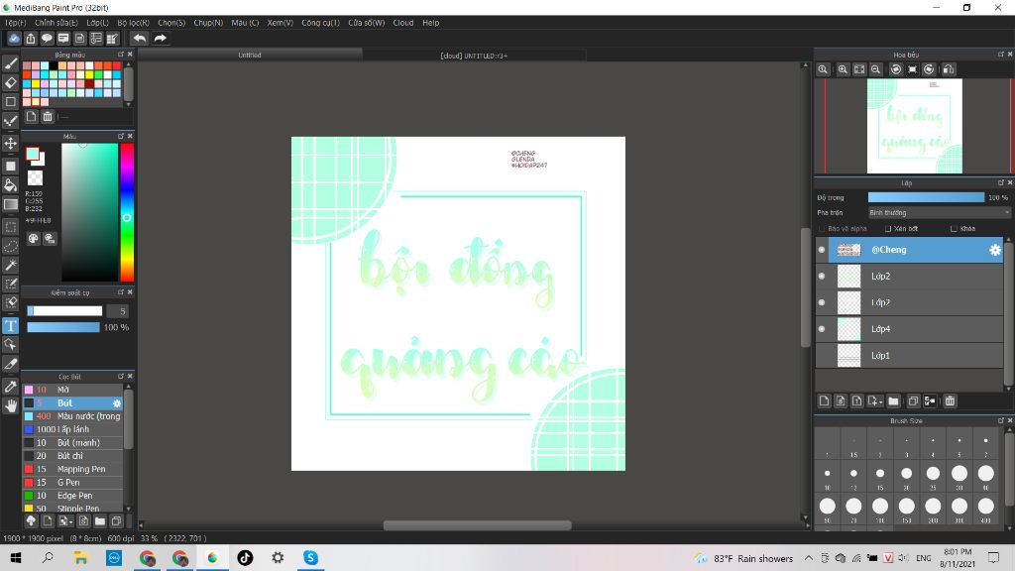Select the Gradient tool
The height and width of the screenshot is (571, 1015).
coord(10,204)
